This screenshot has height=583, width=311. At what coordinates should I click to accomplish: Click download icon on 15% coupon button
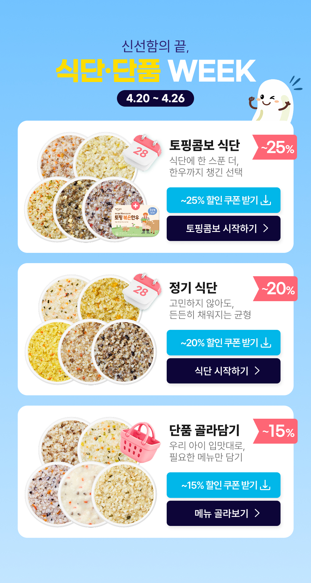click(x=265, y=485)
